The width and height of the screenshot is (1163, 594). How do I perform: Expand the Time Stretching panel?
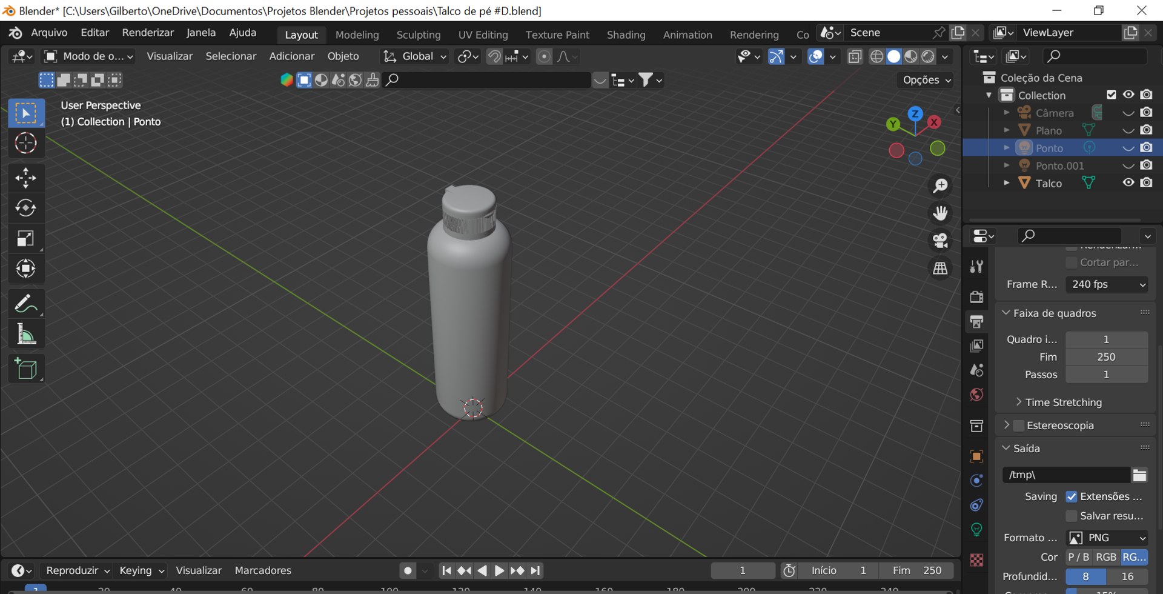1063,402
